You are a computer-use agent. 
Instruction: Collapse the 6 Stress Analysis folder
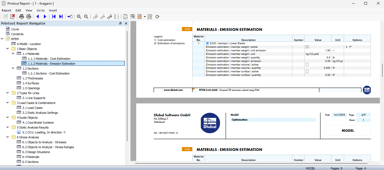(x=7, y=137)
